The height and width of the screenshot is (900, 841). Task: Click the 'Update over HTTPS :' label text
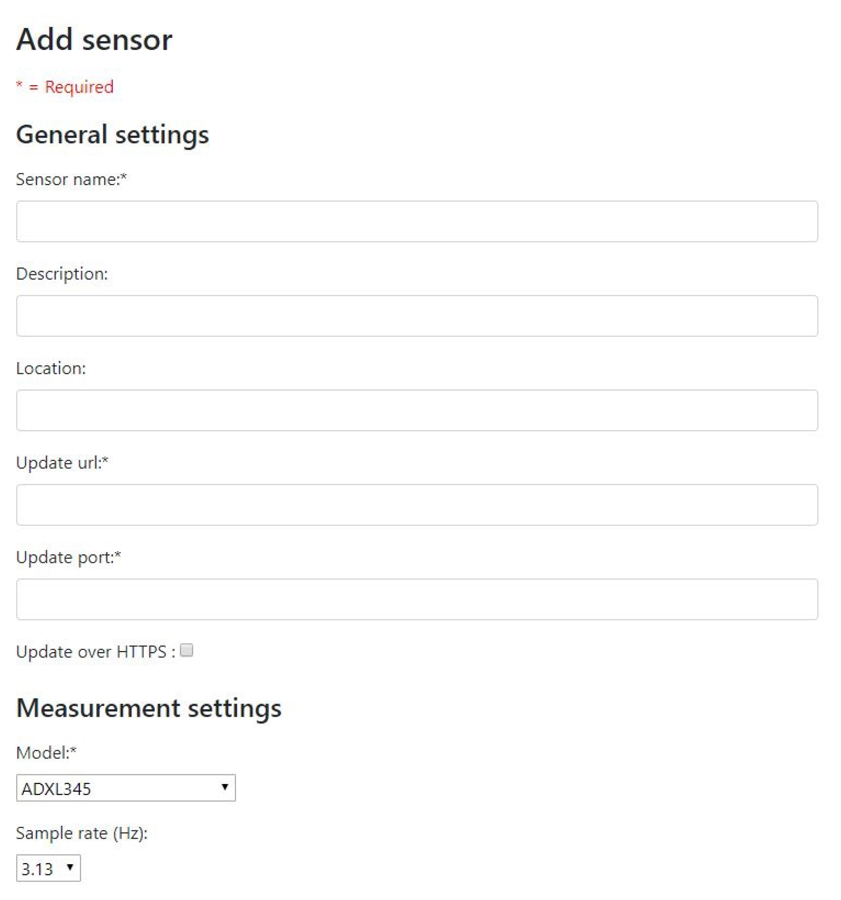coord(96,652)
